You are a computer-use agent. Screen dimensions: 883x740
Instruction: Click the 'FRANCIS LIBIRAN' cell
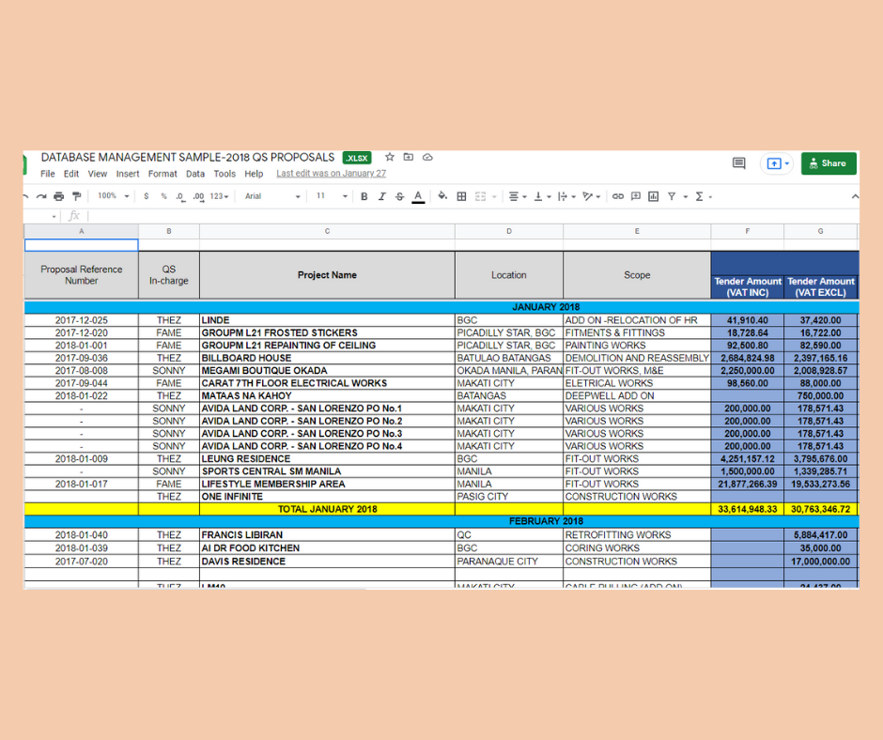pos(327,535)
